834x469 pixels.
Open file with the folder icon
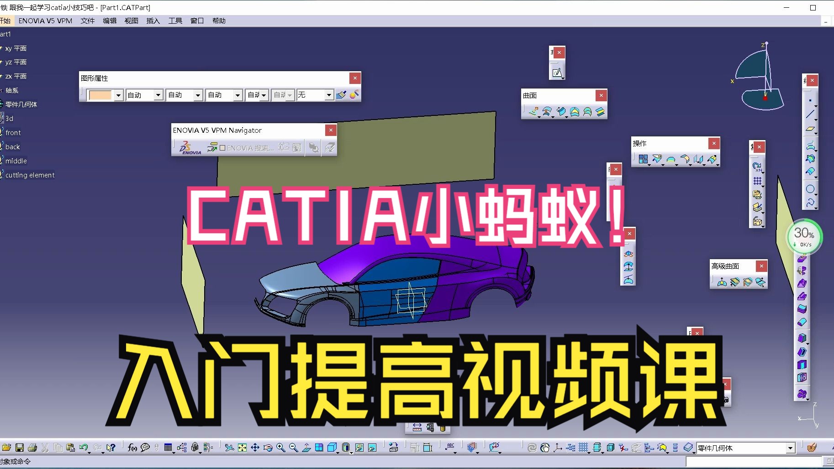[6, 448]
